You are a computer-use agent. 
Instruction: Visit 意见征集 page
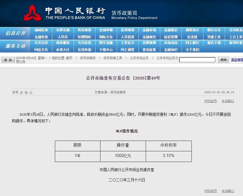coord(149,50)
